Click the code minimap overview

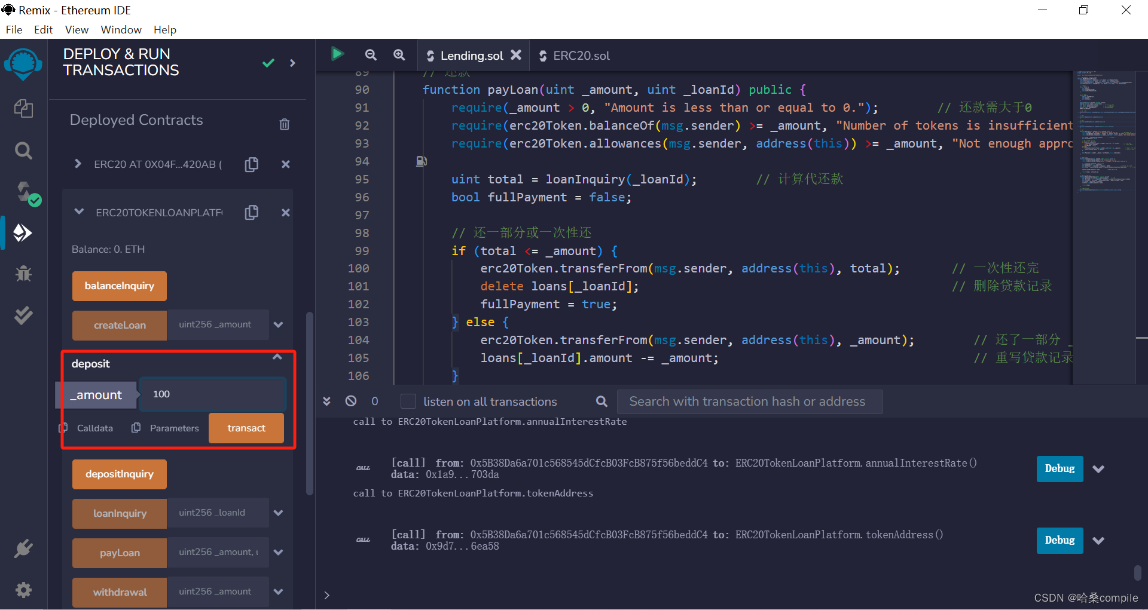(x=1104, y=227)
